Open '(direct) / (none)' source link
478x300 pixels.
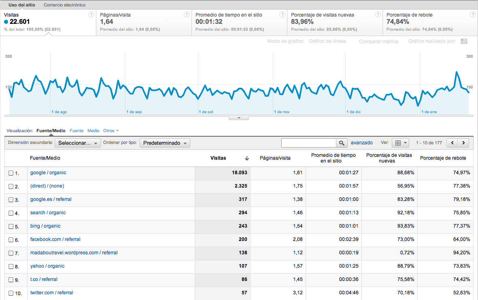point(47,186)
